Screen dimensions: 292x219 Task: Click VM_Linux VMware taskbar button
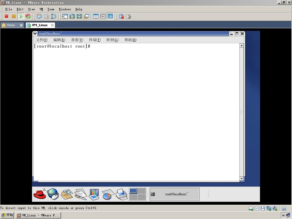pyautogui.click(x=38, y=216)
